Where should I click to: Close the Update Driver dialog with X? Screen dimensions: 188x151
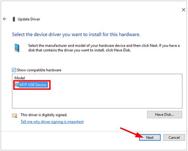coord(184,10)
